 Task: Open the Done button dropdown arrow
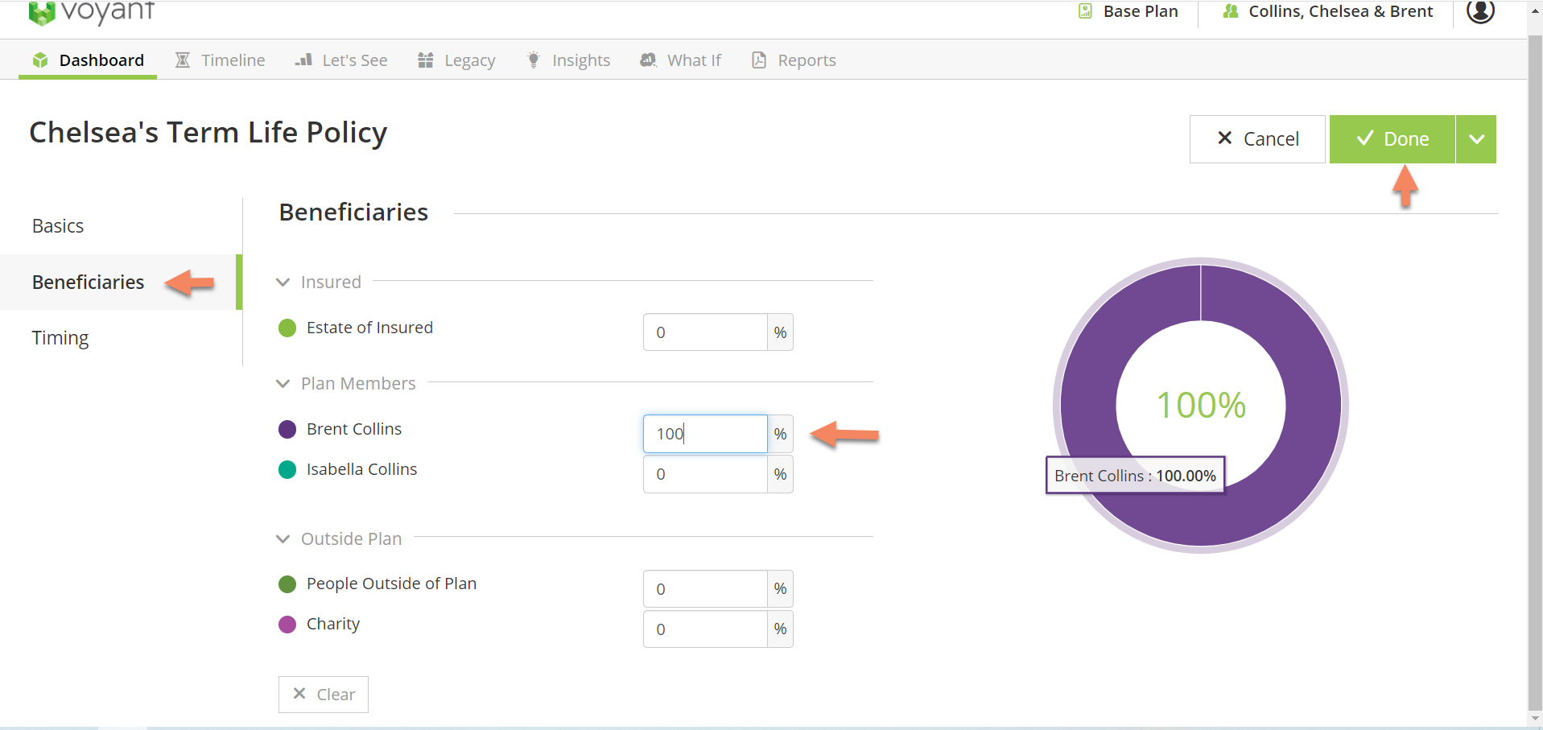1476,139
